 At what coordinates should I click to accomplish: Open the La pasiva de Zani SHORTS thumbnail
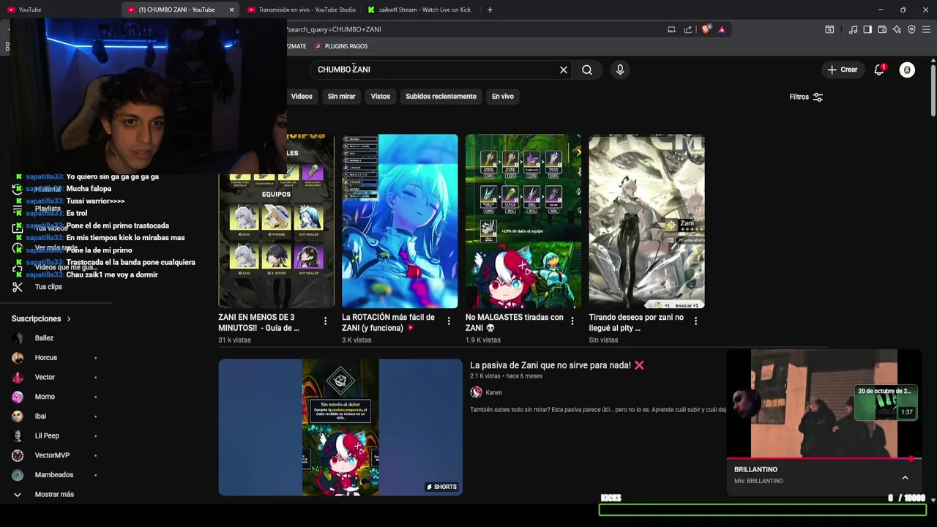coord(340,427)
